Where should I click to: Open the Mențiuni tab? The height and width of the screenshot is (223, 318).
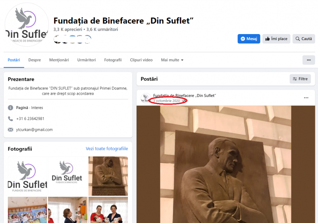(59, 60)
